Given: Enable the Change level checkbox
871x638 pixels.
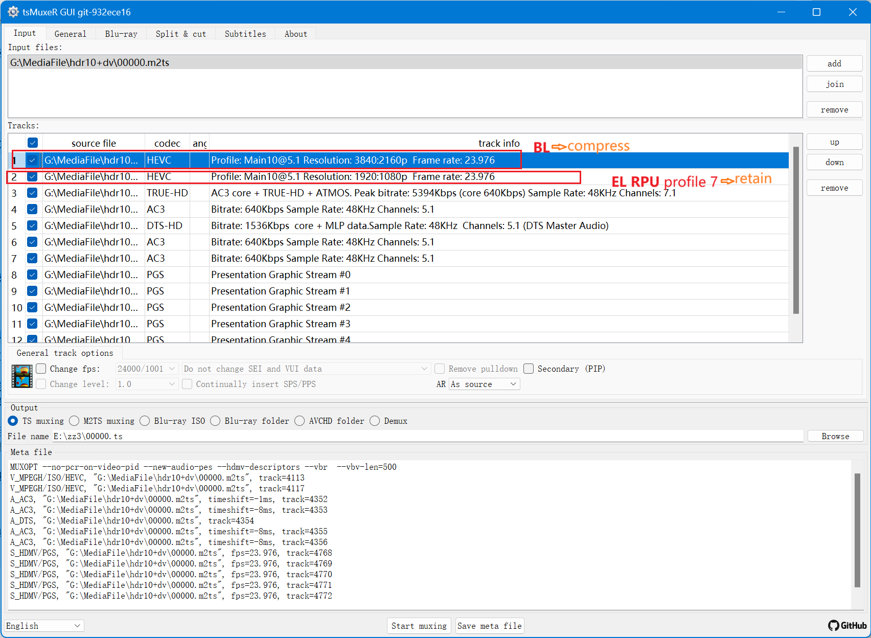Looking at the screenshot, I should click(x=41, y=384).
